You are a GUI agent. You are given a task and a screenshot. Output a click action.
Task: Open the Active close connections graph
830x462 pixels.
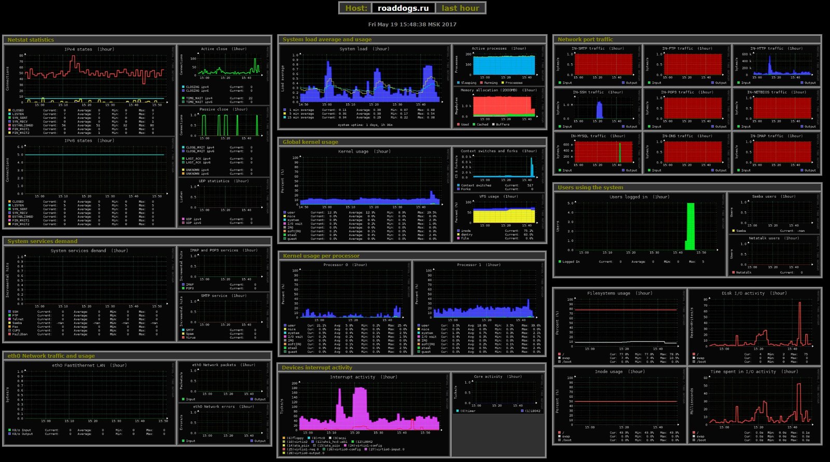[x=224, y=75]
